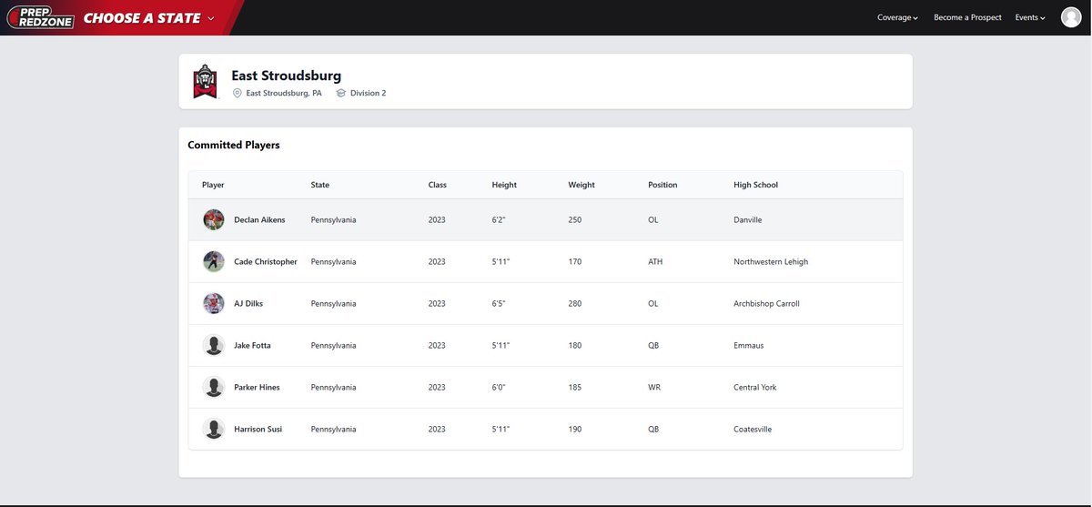1092x507 pixels.
Task: Click the Division 2 graduation cap icon
Action: point(341,93)
